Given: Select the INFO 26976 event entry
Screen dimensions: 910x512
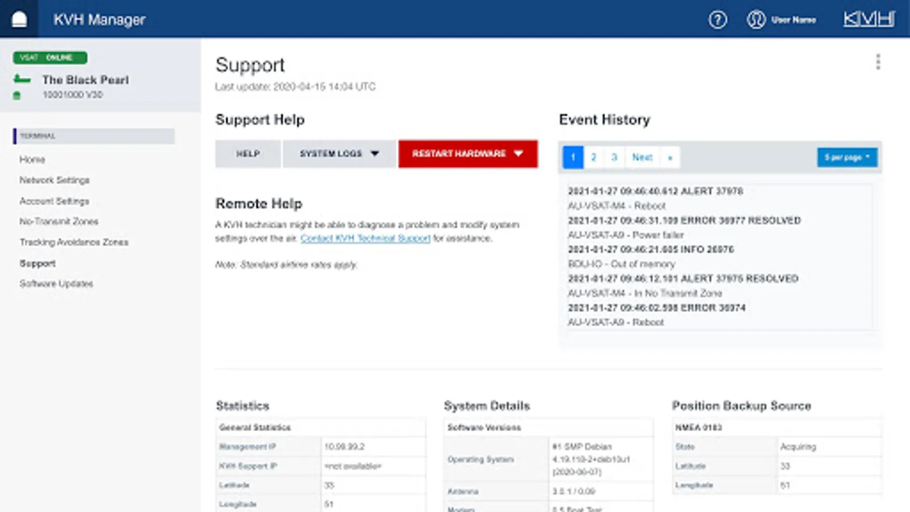Looking at the screenshot, I should (651, 249).
